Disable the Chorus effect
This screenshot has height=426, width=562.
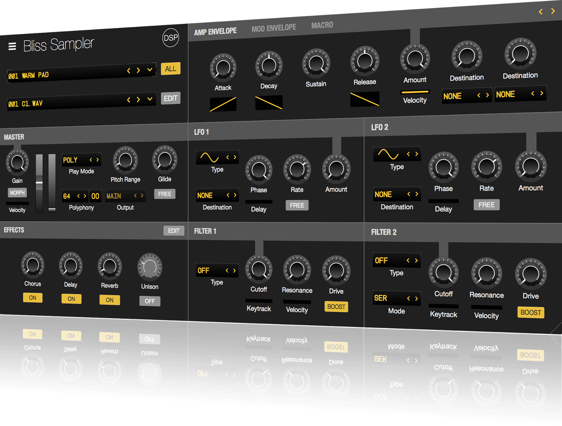click(32, 298)
